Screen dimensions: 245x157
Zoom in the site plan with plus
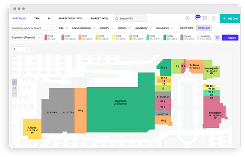14,82
